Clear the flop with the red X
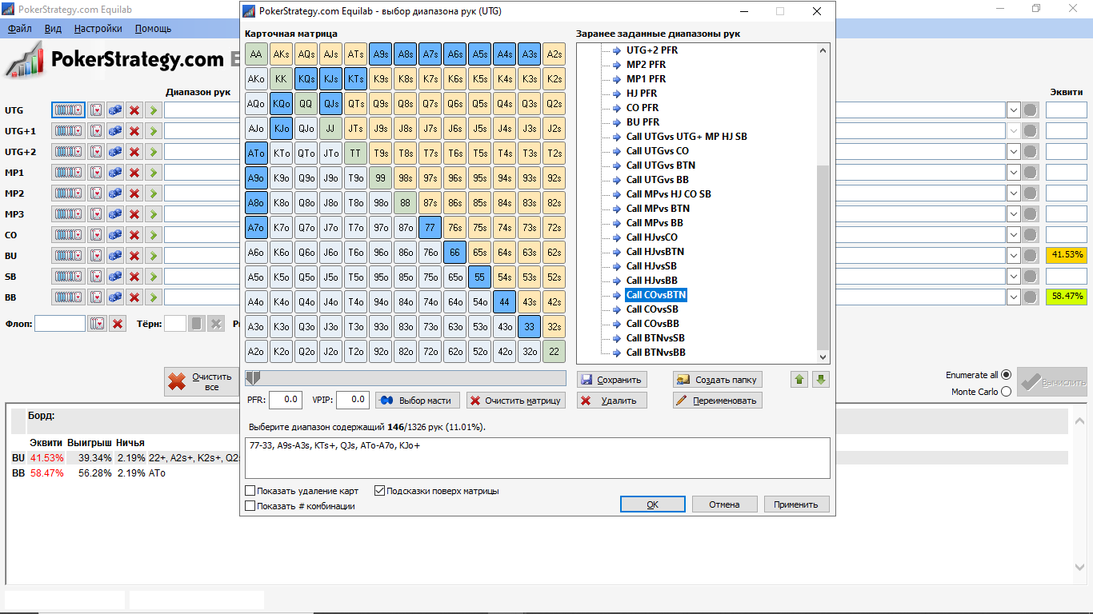Viewport: 1093px width, 614px height. pos(118,324)
